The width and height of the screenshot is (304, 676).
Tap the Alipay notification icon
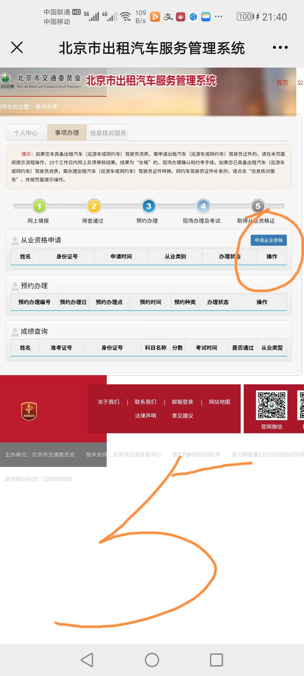[168, 17]
